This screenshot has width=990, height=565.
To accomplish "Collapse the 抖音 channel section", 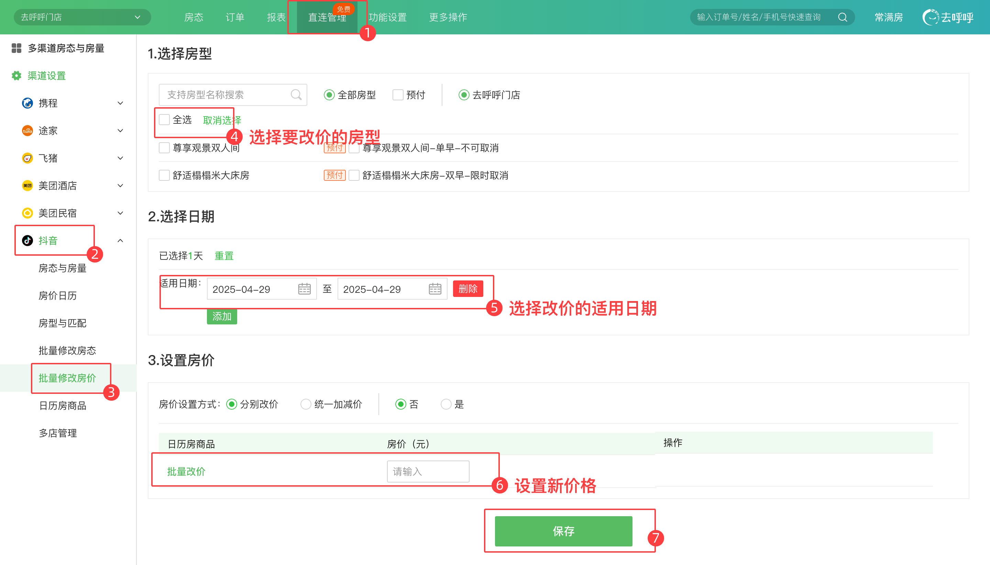I will coord(120,241).
